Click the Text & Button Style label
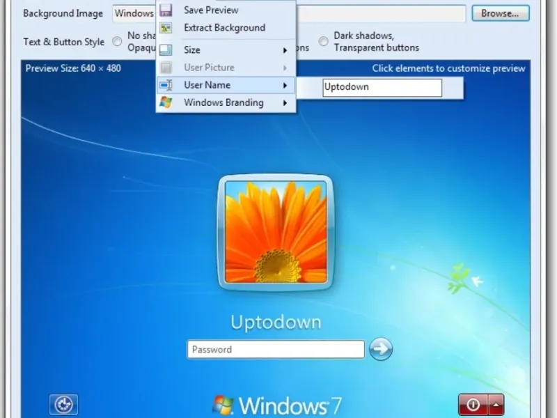The image size is (557, 418). [64, 42]
